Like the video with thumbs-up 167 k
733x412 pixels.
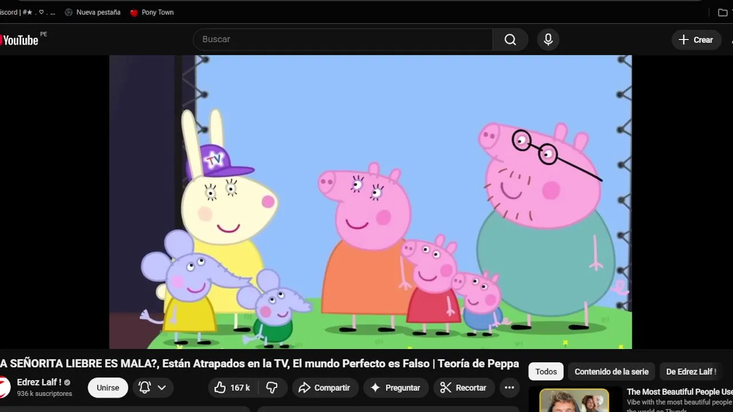point(232,387)
